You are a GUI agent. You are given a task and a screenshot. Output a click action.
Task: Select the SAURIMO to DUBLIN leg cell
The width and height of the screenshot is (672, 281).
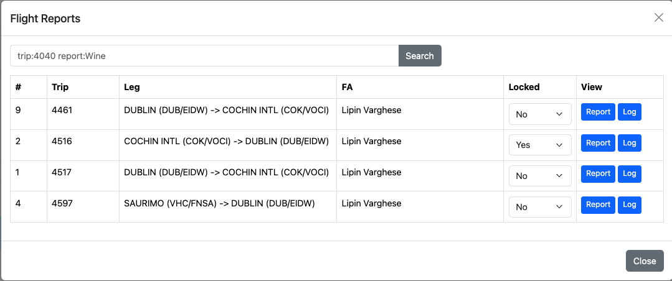(x=219, y=203)
